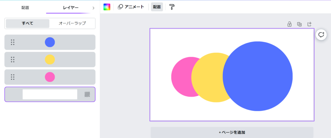Click drag handle of pink circle layer
This screenshot has height=138, width=331.
tap(13, 77)
